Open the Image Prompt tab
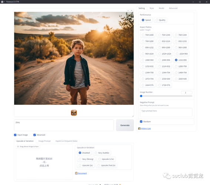Viewport: 210px width, 185px height. pyautogui.click(x=44, y=141)
